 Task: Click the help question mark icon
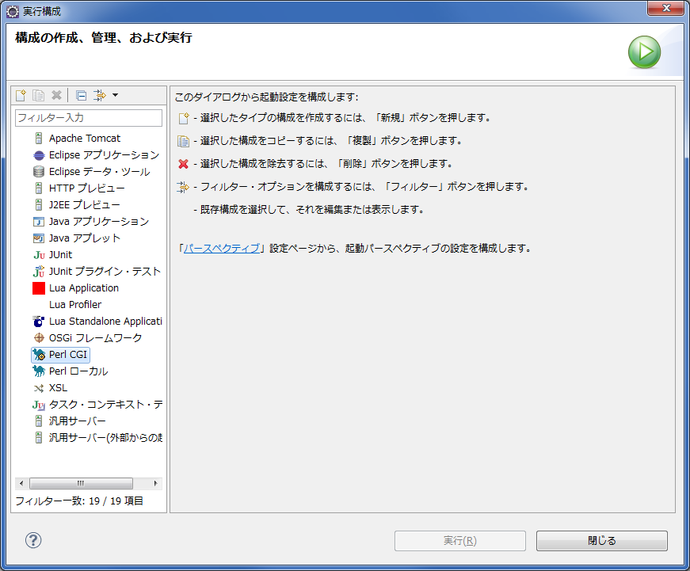[x=33, y=540]
